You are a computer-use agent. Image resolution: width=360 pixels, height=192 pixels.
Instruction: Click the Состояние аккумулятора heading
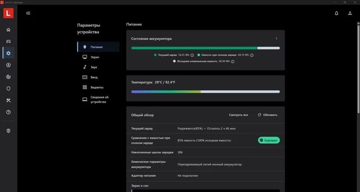[151, 39]
